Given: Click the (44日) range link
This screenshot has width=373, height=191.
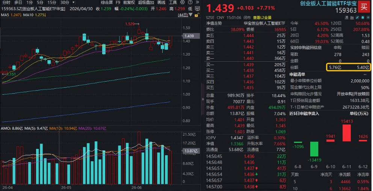Looking at the screenshot, I should tap(183, 15).
